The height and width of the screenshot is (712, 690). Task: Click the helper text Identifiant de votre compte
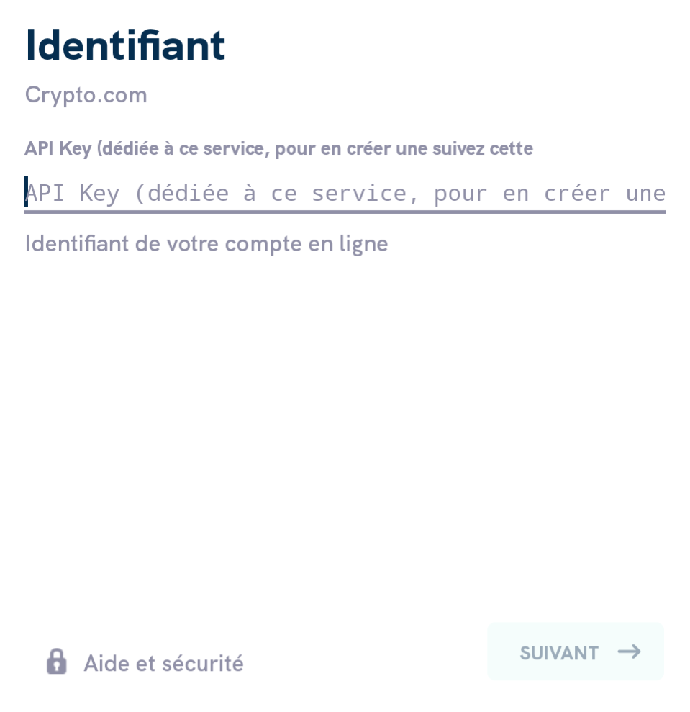point(206,244)
